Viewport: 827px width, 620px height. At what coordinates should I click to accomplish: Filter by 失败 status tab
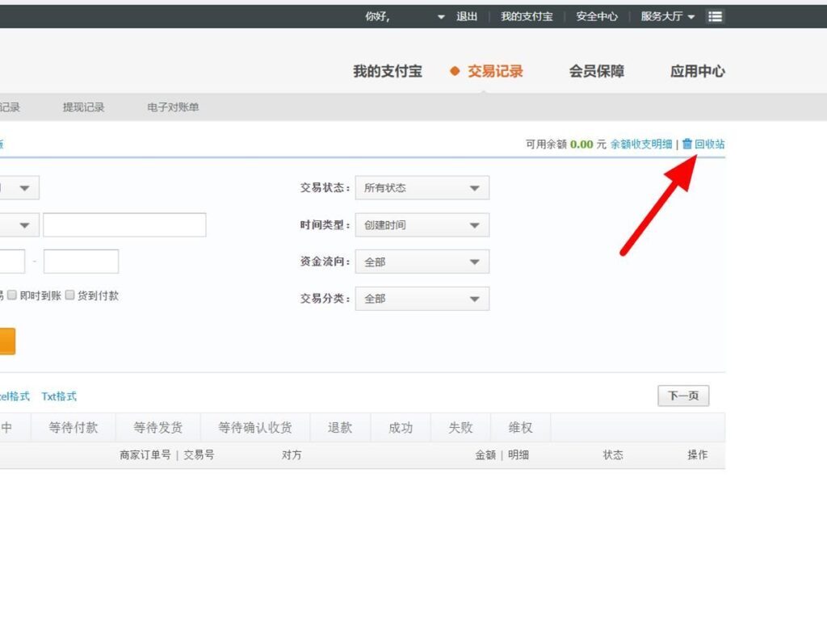tap(460, 427)
